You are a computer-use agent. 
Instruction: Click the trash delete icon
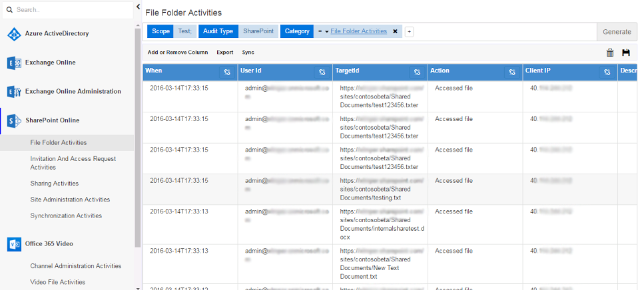pyautogui.click(x=610, y=53)
